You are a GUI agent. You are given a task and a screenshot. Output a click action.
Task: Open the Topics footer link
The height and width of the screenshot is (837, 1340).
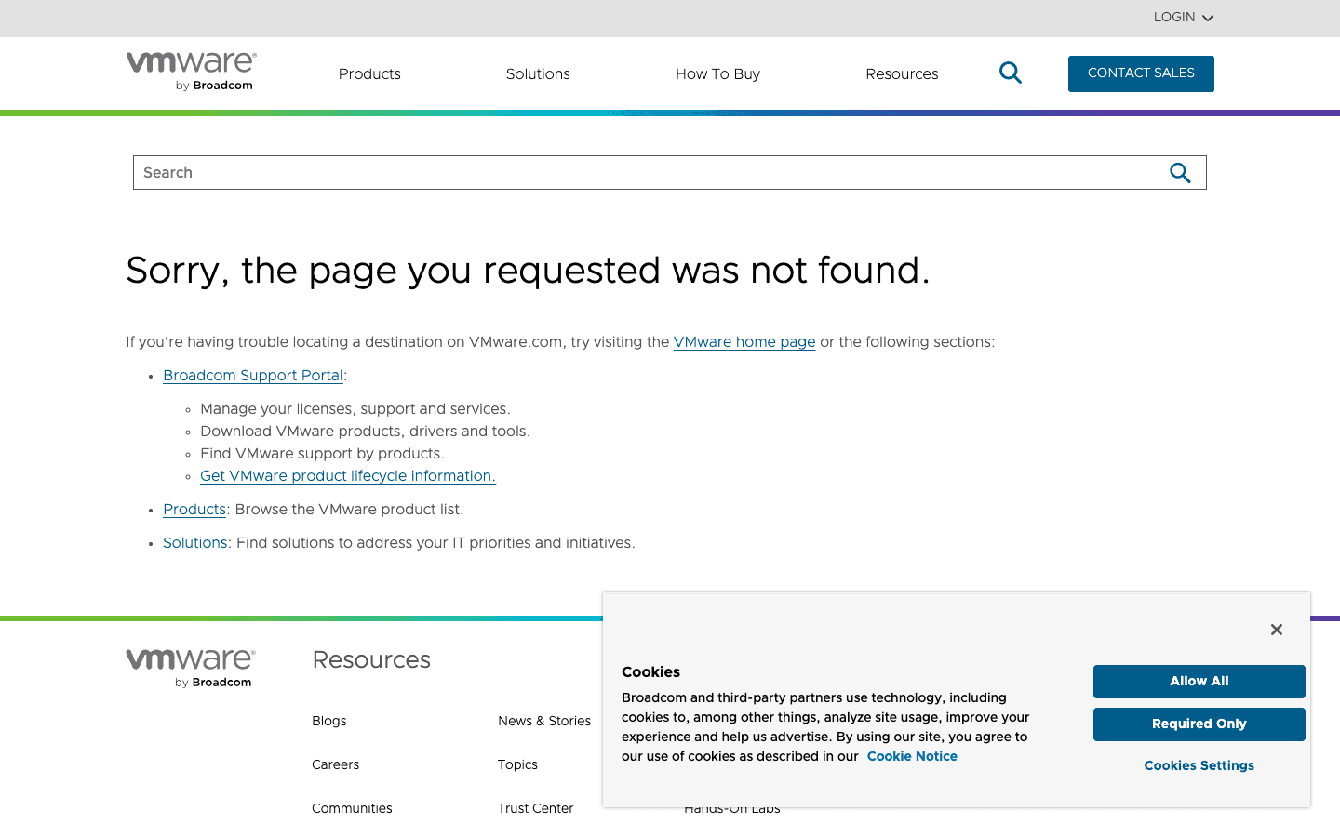tap(517, 764)
